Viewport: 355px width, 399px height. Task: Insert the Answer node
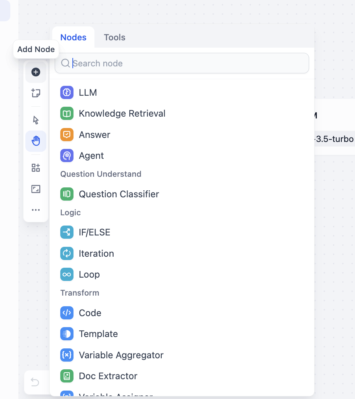(94, 135)
